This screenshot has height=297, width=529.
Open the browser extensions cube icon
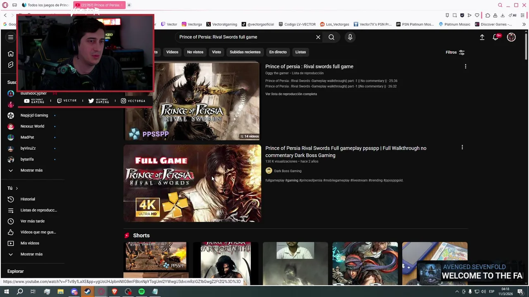pyautogui.click(x=488, y=15)
